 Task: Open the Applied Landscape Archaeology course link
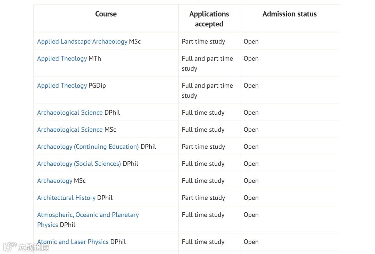[x=82, y=42]
